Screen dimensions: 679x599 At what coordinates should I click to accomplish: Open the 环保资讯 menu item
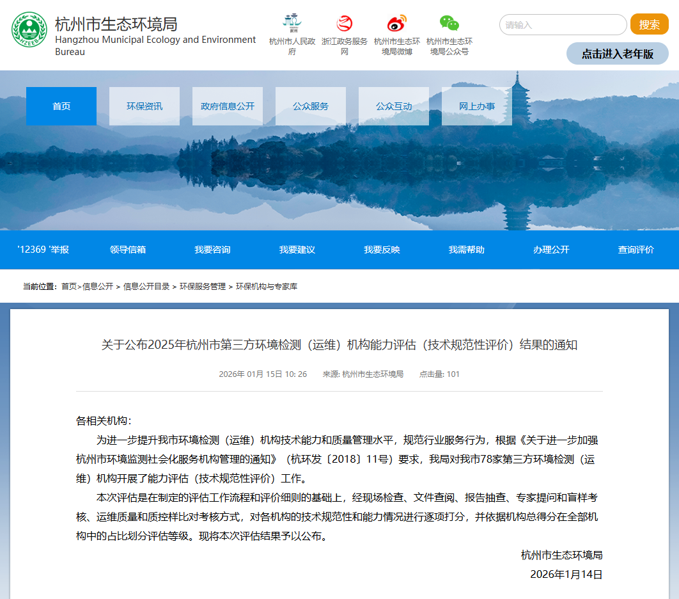click(144, 106)
